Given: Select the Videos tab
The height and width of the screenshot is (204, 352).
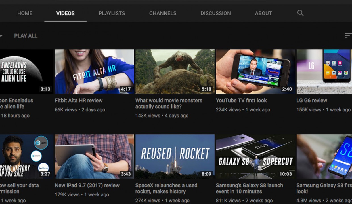Looking at the screenshot, I should click(x=65, y=13).
